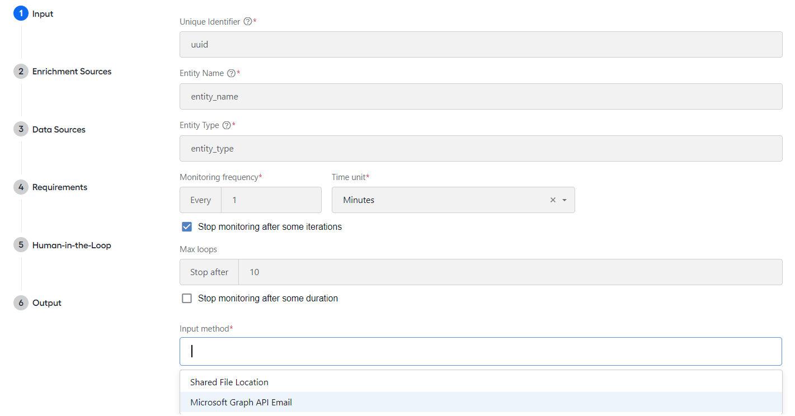Click the Entity Name help icon
This screenshot has height=416, width=795.
click(231, 73)
